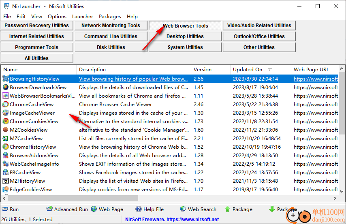Open the Packages menu
The height and width of the screenshot is (224, 346).
tap(110, 17)
